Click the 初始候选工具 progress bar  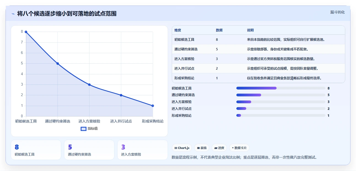(281, 88)
